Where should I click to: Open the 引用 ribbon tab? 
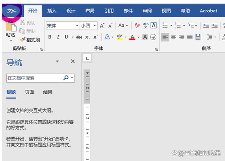click(109, 11)
